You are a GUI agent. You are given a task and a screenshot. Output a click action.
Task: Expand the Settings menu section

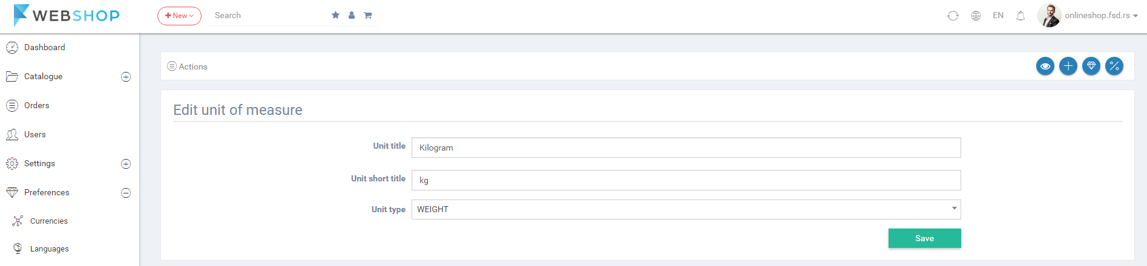point(126,164)
